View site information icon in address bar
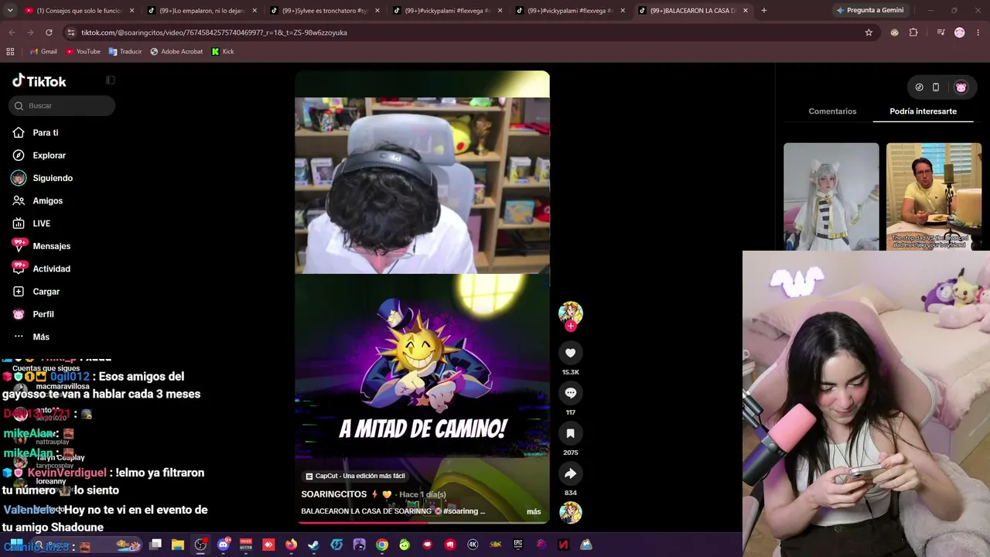 pyautogui.click(x=71, y=32)
